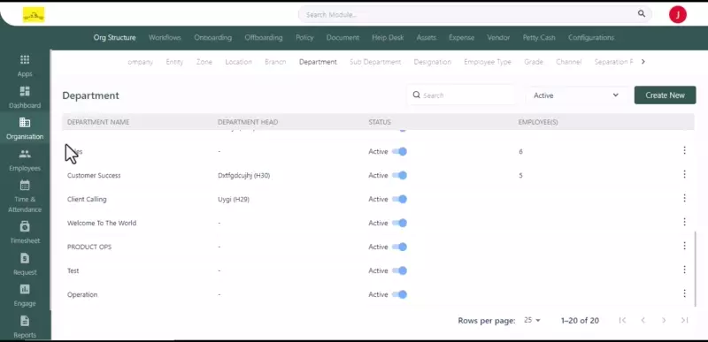Open the Reports sidebar icon
Viewport: 708px width, 342px height.
[25, 321]
